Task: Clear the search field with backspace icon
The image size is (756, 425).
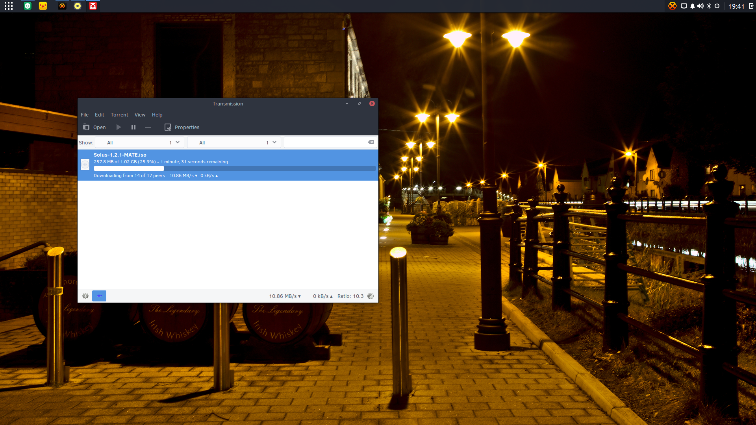Action: 371,142
